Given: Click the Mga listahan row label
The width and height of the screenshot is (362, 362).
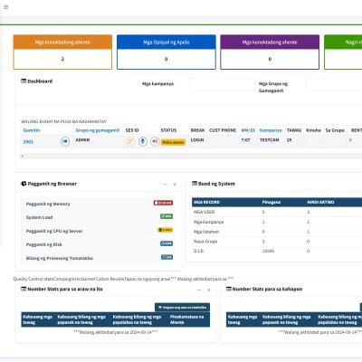Looking at the screenshot, I should [x=206, y=232].
